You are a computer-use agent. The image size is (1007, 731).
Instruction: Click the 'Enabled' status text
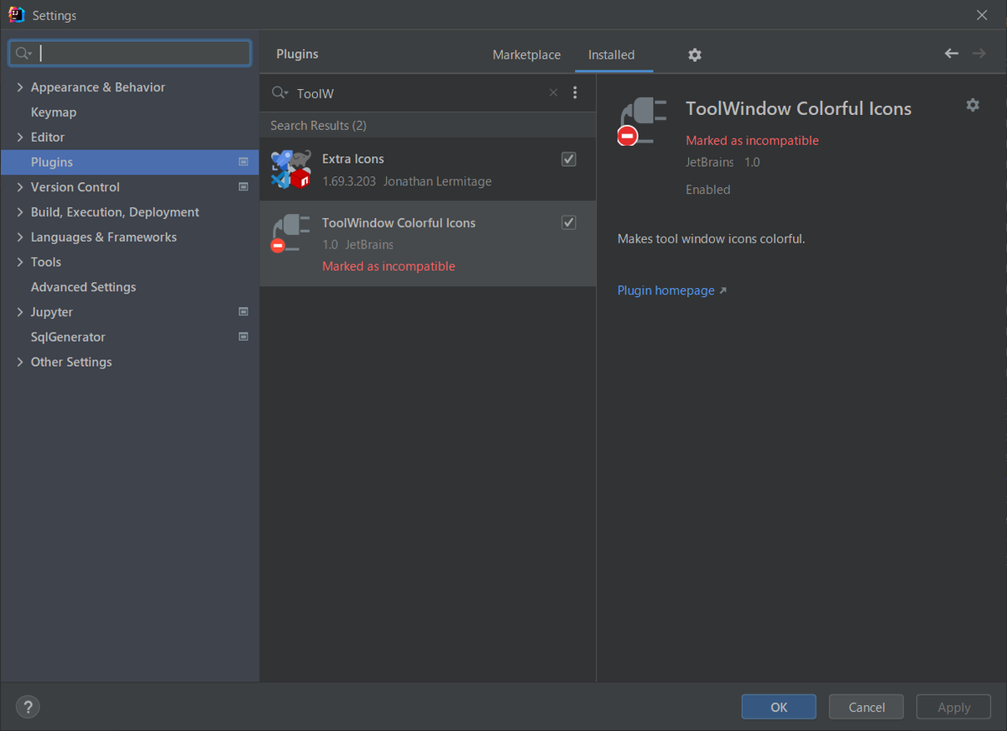707,190
